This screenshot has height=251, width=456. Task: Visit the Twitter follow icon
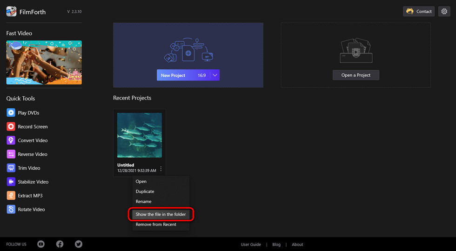point(79,244)
